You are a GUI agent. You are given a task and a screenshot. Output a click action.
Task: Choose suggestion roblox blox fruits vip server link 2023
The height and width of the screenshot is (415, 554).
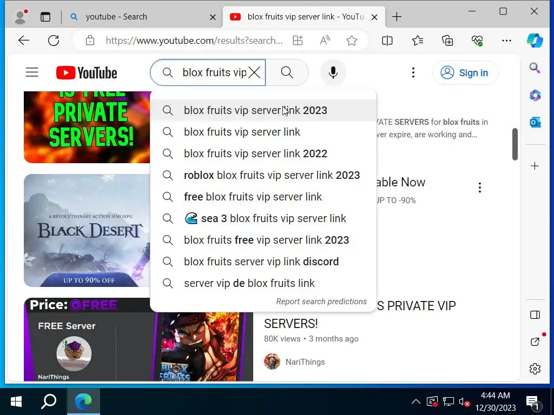[x=263, y=175]
